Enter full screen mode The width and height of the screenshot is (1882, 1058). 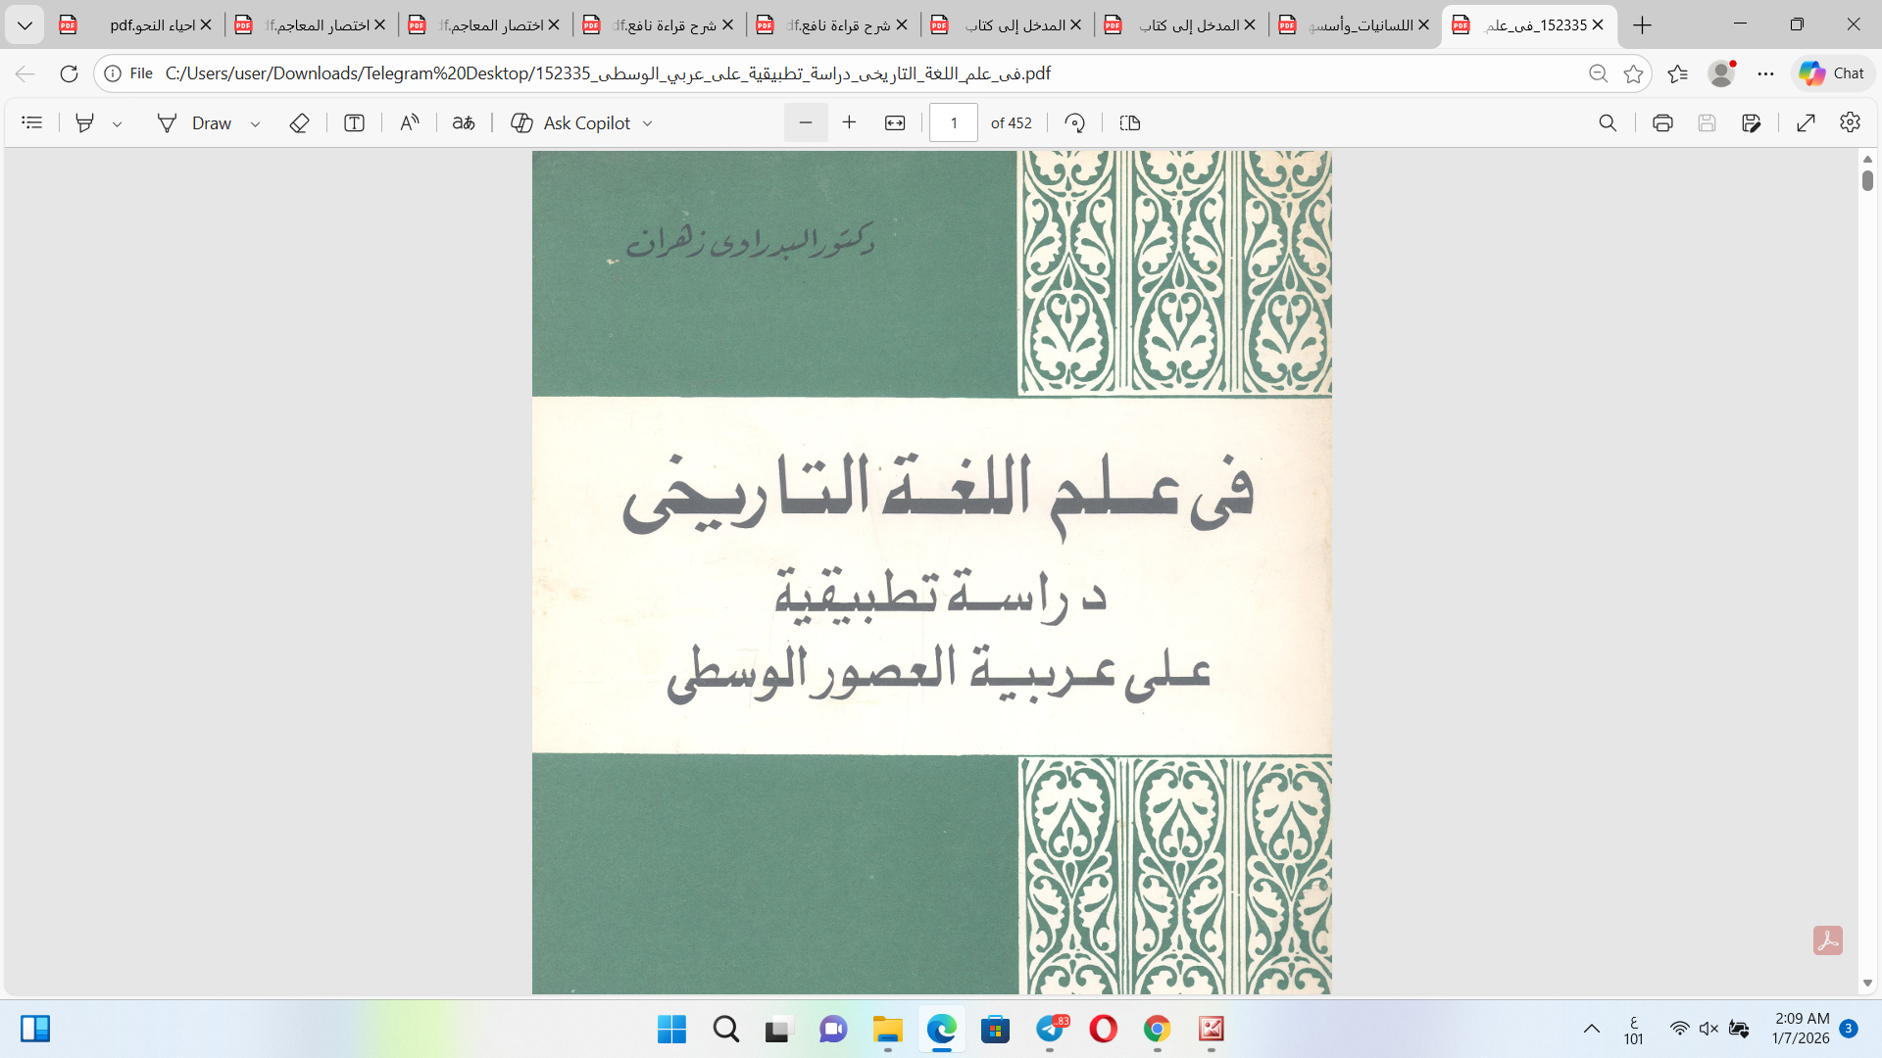point(1806,122)
